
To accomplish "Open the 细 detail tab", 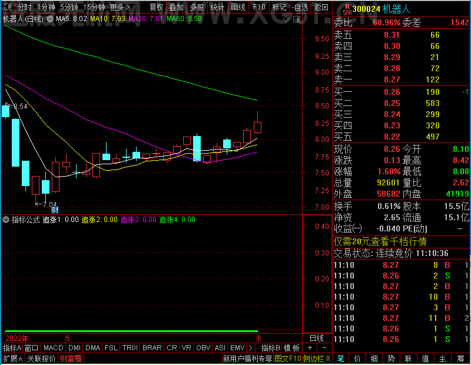I will tap(374, 359).
